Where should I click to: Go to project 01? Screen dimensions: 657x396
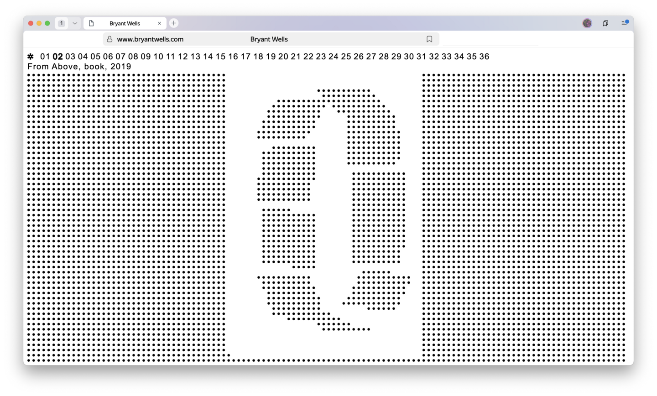tap(45, 57)
